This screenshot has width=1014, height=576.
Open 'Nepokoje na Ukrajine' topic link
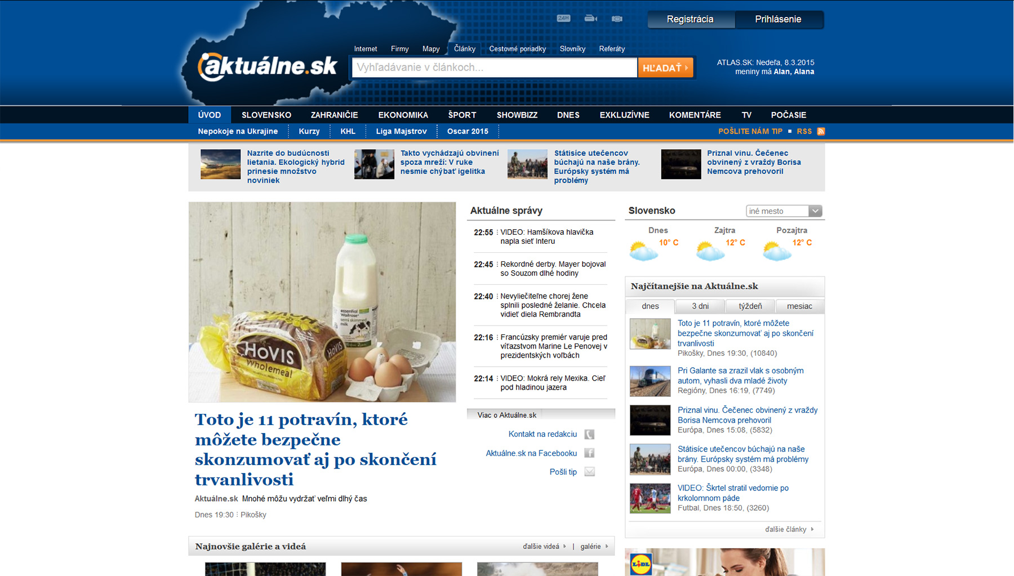click(238, 131)
